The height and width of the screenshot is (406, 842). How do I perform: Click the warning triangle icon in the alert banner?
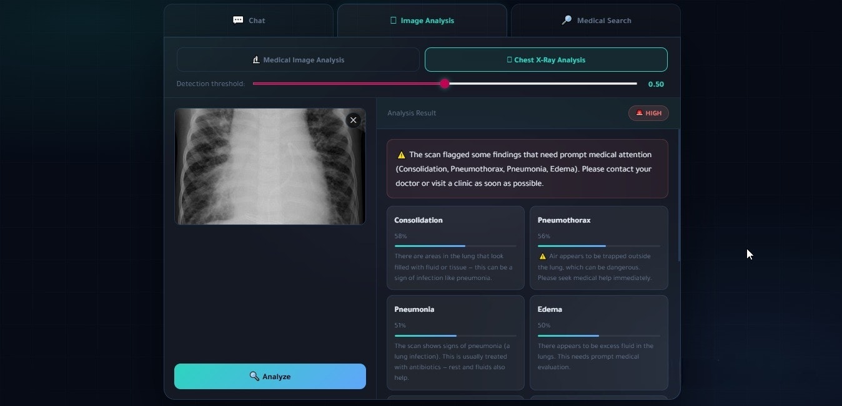point(402,155)
